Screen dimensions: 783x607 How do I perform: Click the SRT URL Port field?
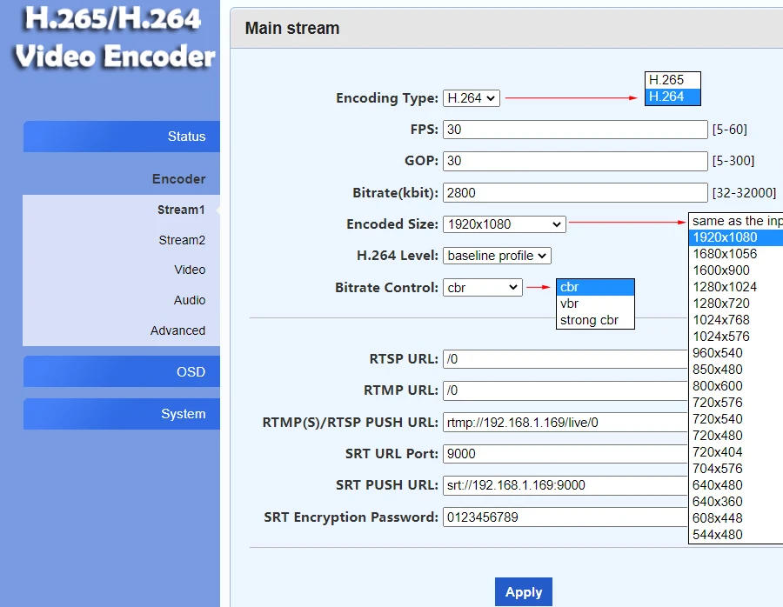tap(565, 454)
